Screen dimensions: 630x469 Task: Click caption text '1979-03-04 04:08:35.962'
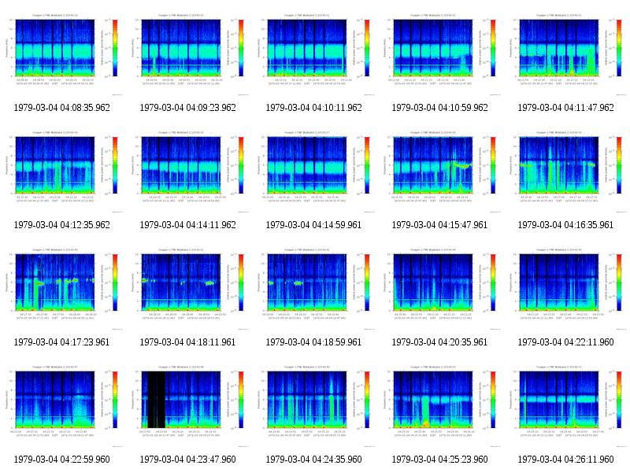pos(62,108)
